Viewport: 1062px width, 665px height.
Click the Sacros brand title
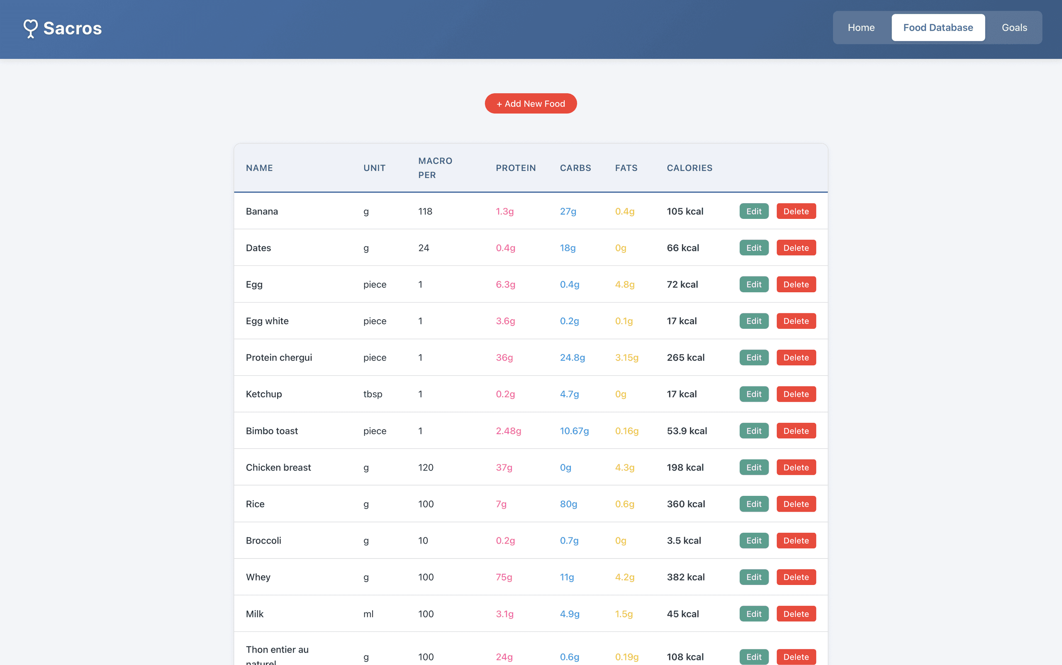[x=73, y=29]
